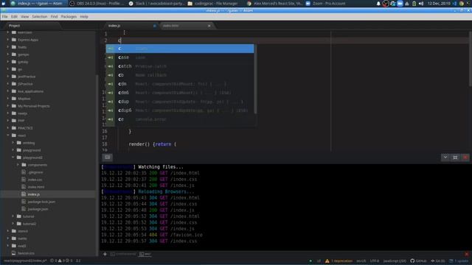Open the Git panel from status bar

(x=438, y=261)
